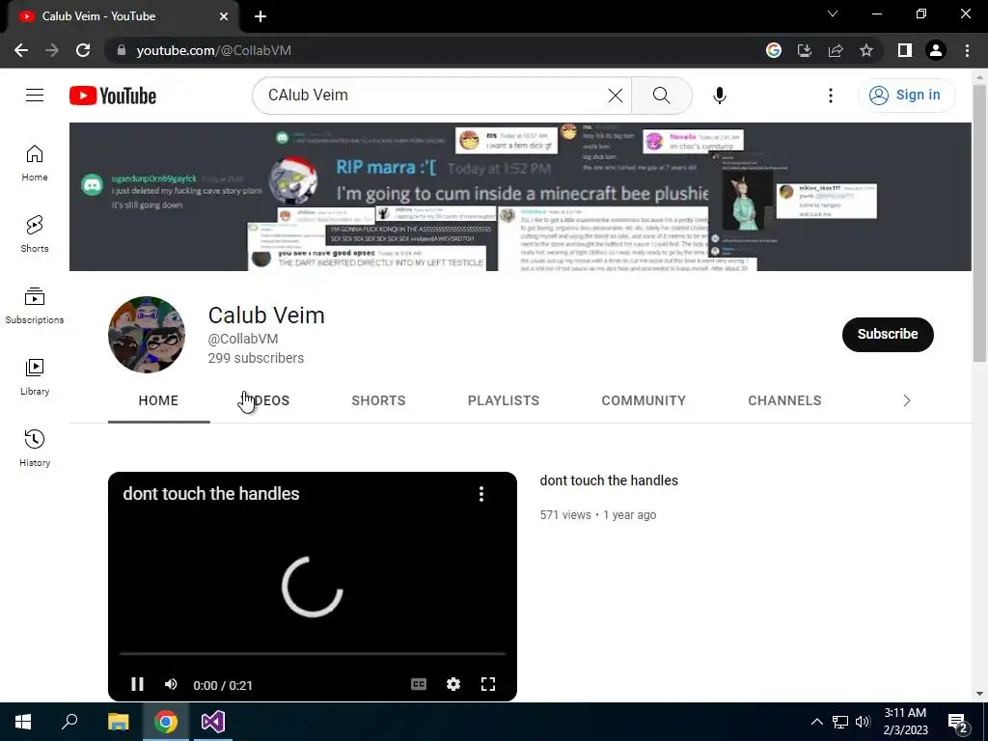Start voice search with microphone
Image resolution: width=988 pixels, height=741 pixels.
click(720, 96)
